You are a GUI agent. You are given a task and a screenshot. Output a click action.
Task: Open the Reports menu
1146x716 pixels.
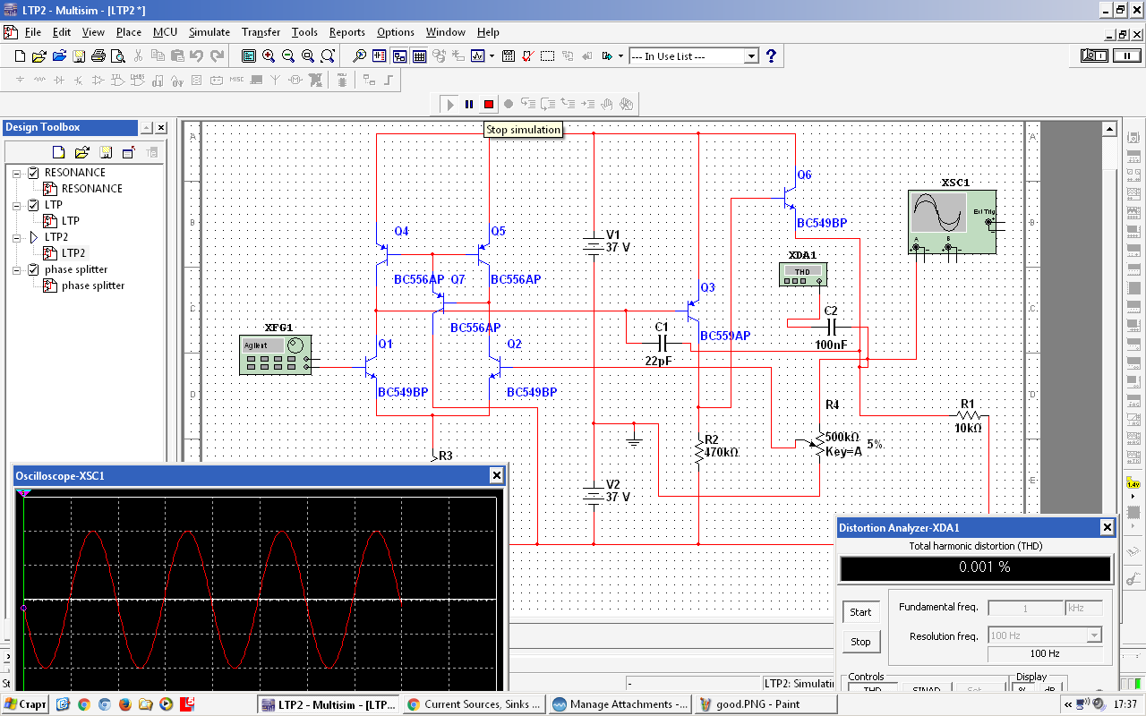347,32
